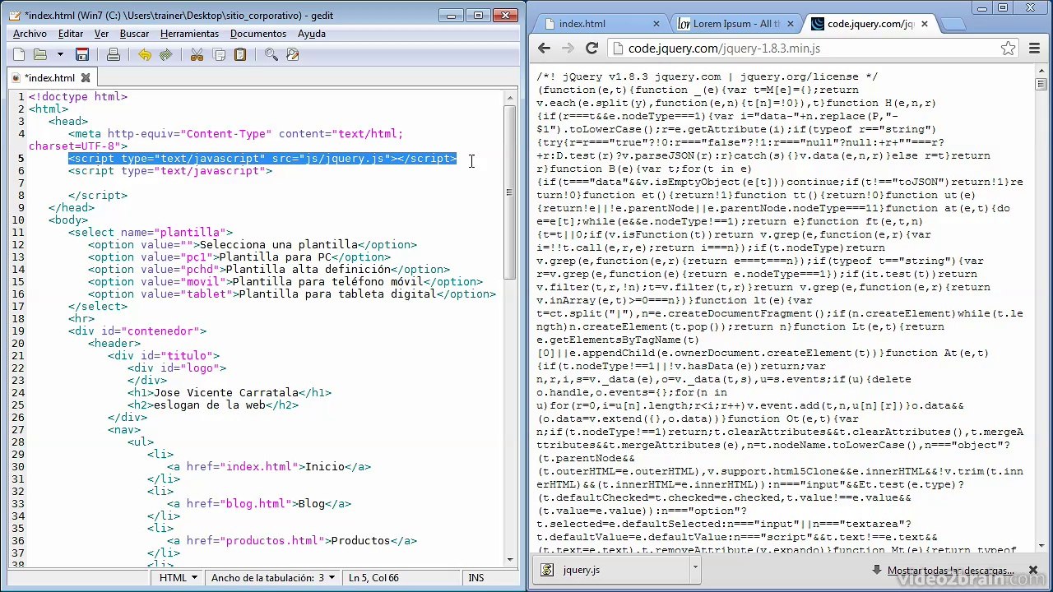Click the jQuery v1.8.3 license comment line

707,76
